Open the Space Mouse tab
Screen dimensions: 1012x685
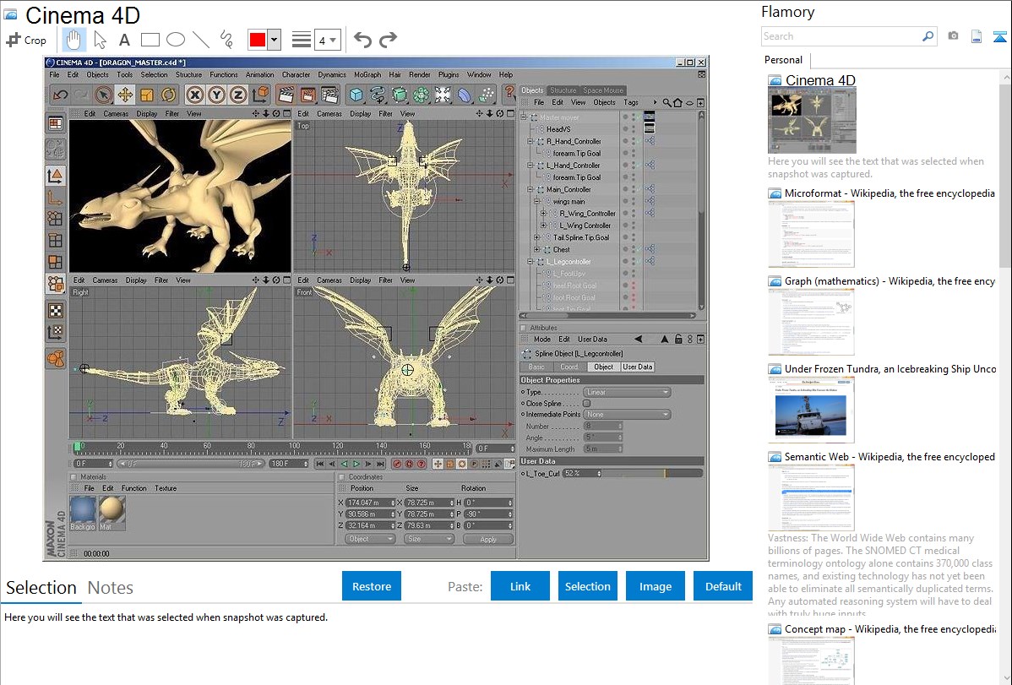coord(603,90)
